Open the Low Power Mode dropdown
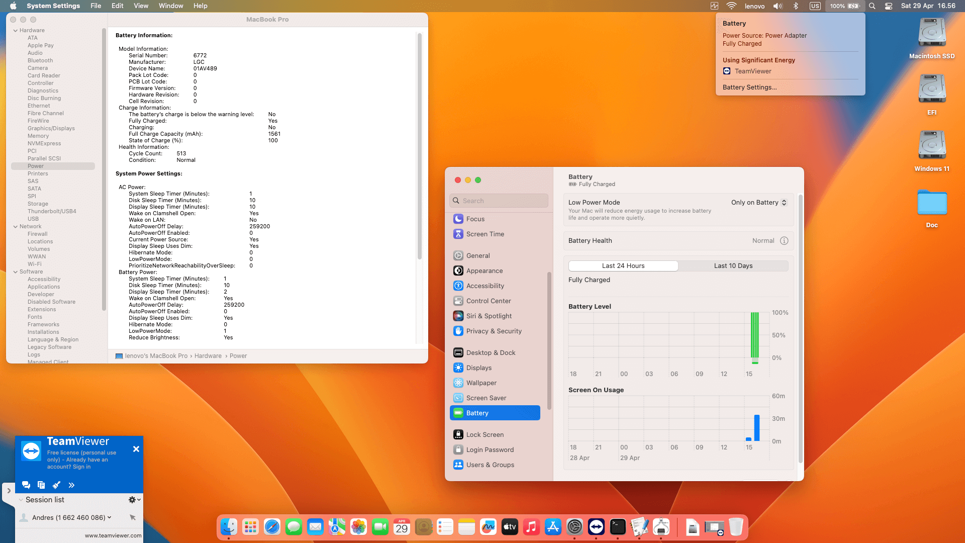965x543 pixels. (759, 203)
